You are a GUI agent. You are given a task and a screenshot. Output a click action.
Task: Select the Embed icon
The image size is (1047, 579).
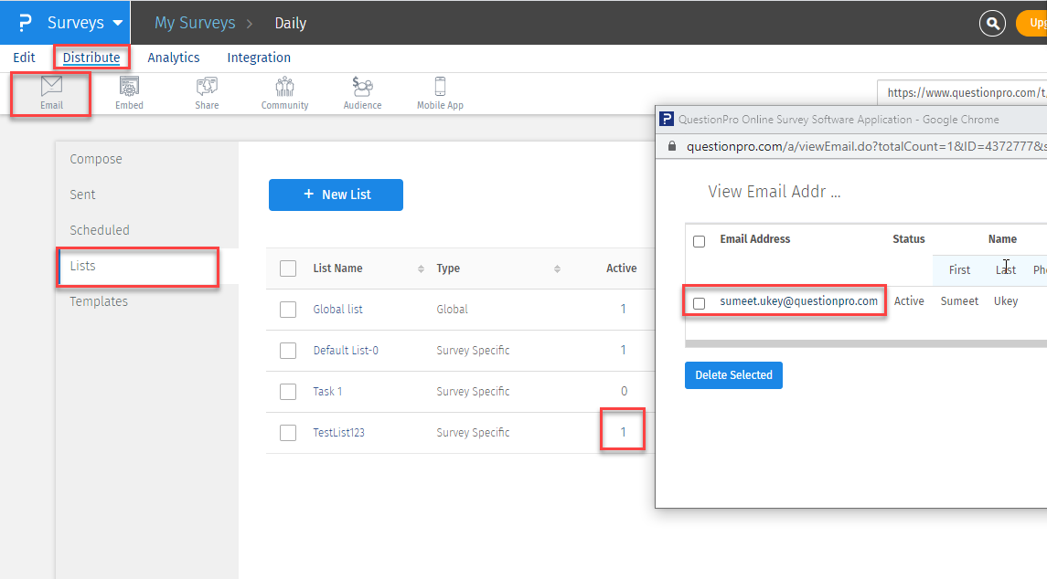pyautogui.click(x=129, y=88)
